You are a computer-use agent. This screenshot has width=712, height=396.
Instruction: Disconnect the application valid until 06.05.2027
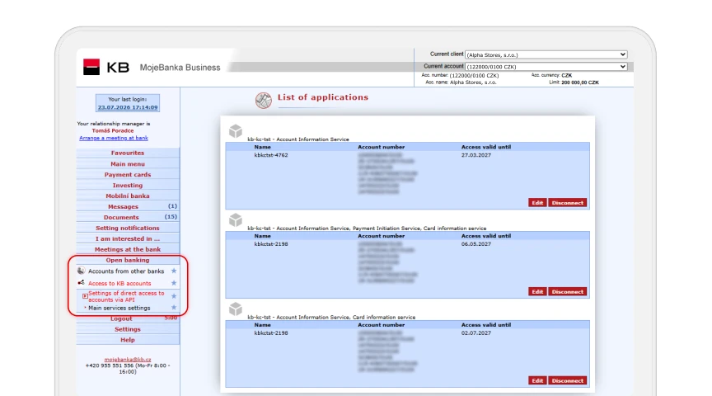tap(568, 291)
